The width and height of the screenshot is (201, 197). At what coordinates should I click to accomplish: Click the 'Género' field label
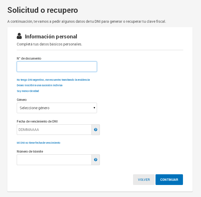[22, 100]
